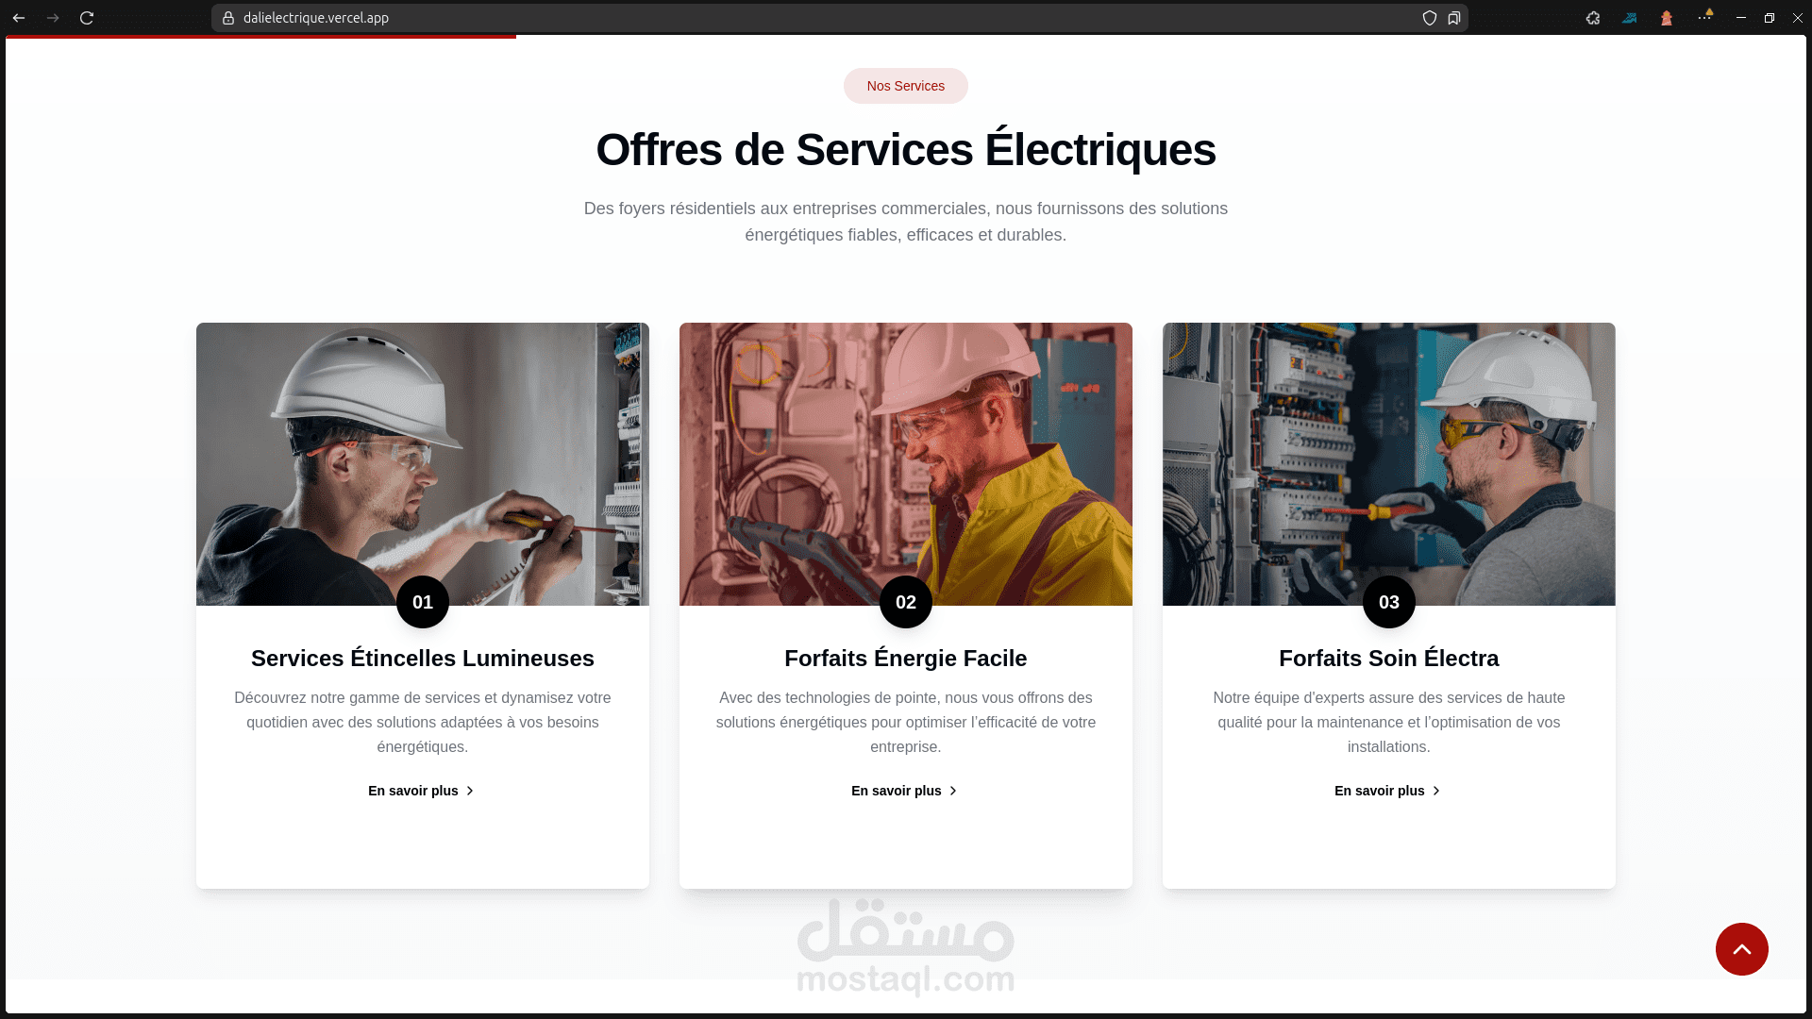Click the 02 number badge
Viewport: 1812px width, 1019px height.
(x=906, y=602)
